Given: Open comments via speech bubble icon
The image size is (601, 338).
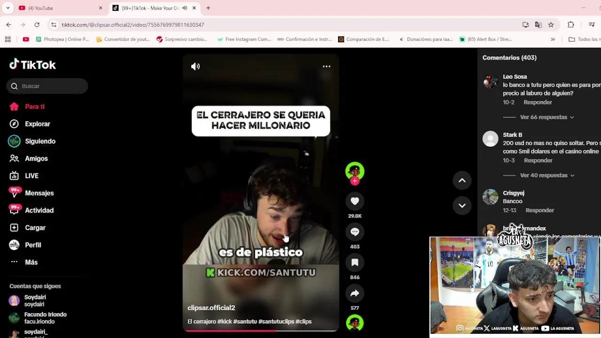Looking at the screenshot, I should click(x=354, y=232).
